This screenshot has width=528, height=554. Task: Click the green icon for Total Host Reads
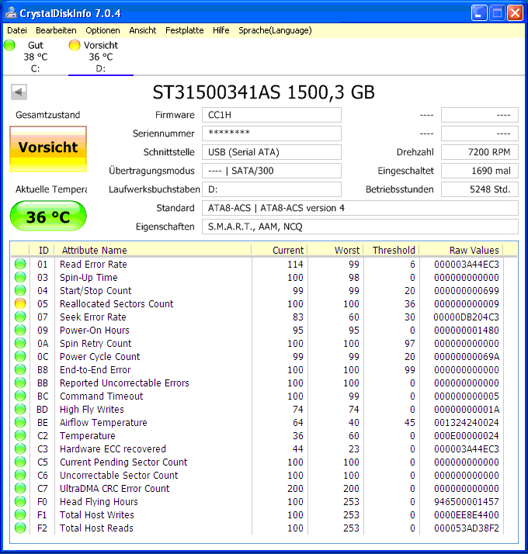(20, 528)
